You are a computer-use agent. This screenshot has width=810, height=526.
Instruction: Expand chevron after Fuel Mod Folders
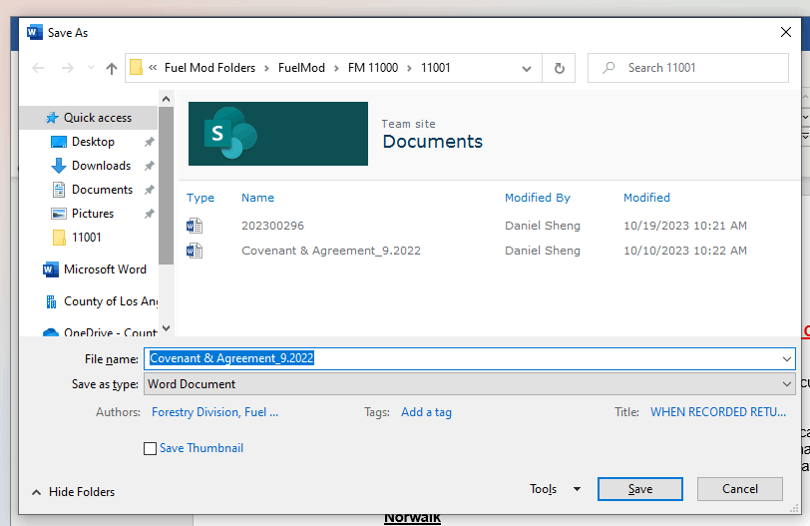(x=266, y=68)
